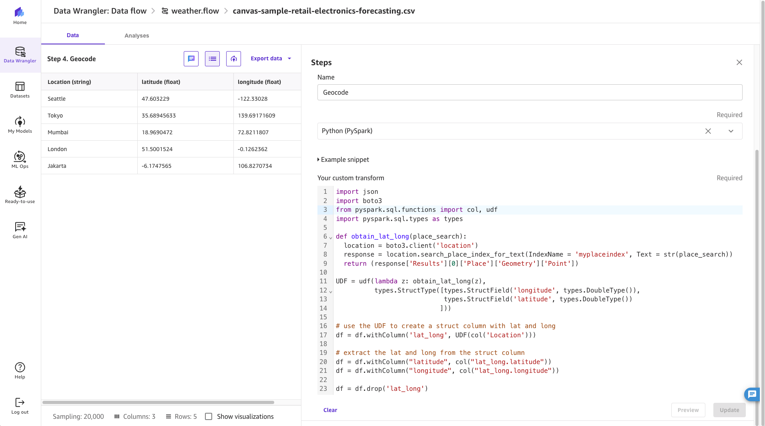Screen dimensions: 765x426
Task: Collapse code fold at line 6
Action: pos(331,238)
